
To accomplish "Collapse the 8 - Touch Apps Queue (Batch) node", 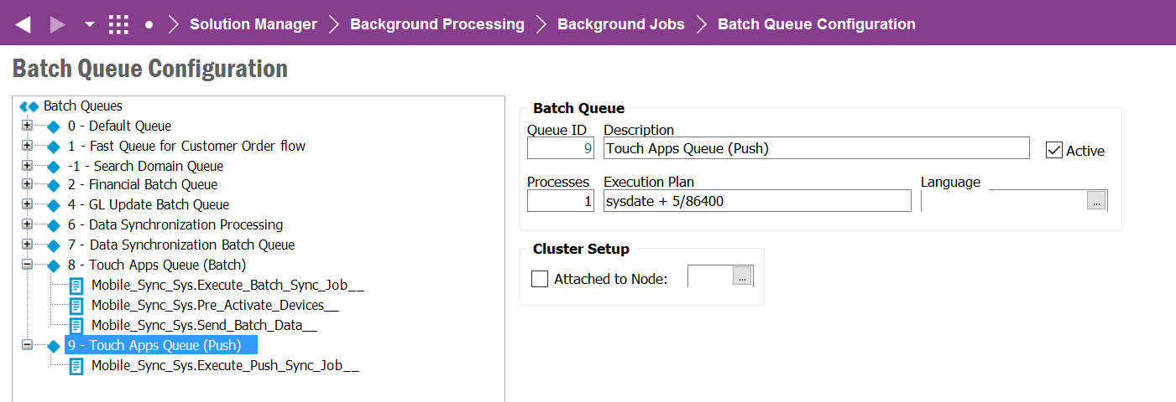I will pos(28,265).
